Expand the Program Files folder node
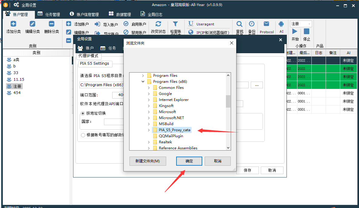359x208 pixels. pyautogui.click(x=143, y=76)
